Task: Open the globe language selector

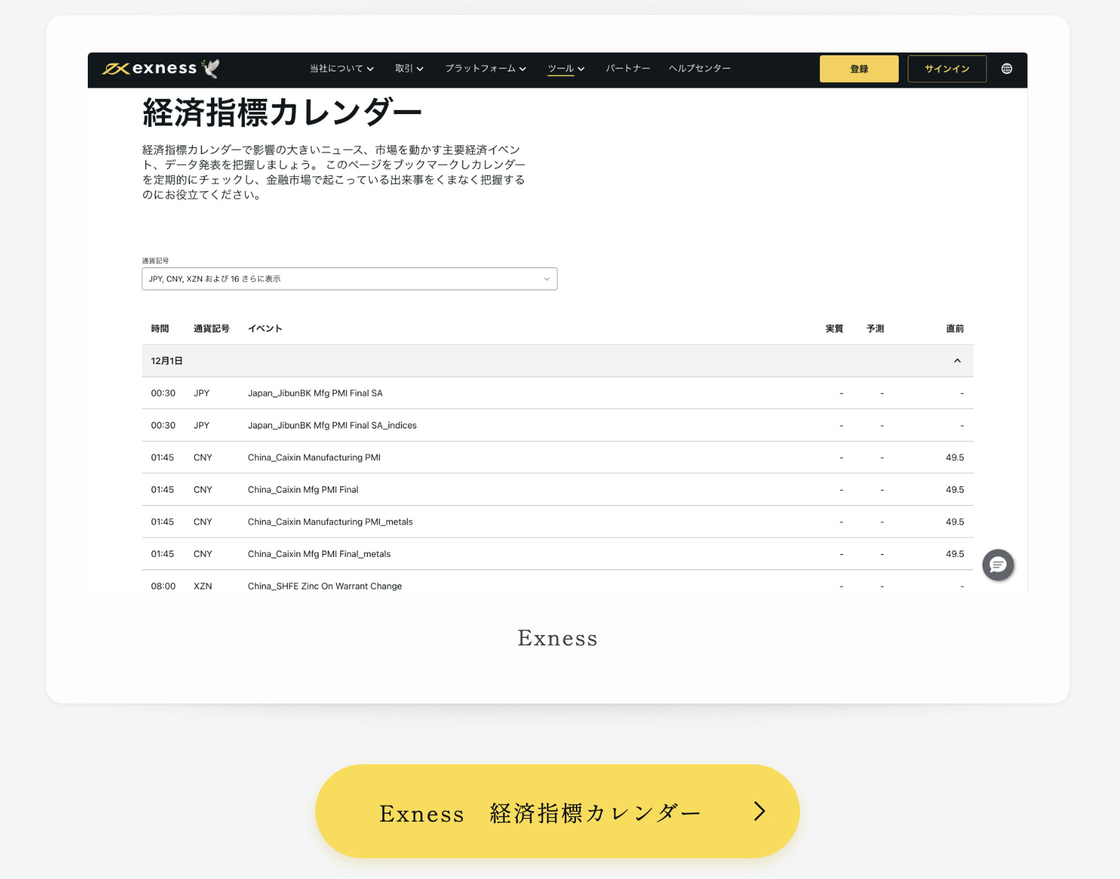Action: click(x=1007, y=68)
